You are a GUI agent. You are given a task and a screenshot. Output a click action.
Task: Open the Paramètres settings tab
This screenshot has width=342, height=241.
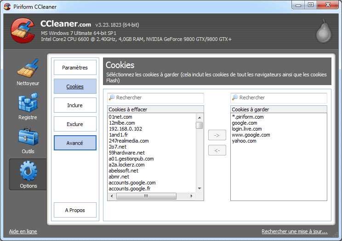tap(75, 68)
